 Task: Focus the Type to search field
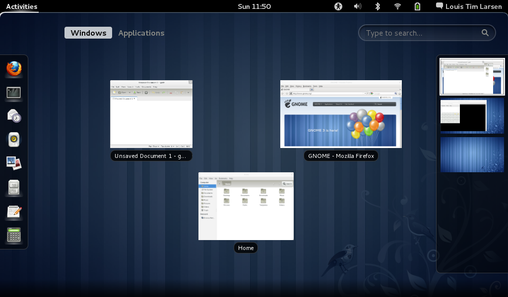pos(422,33)
